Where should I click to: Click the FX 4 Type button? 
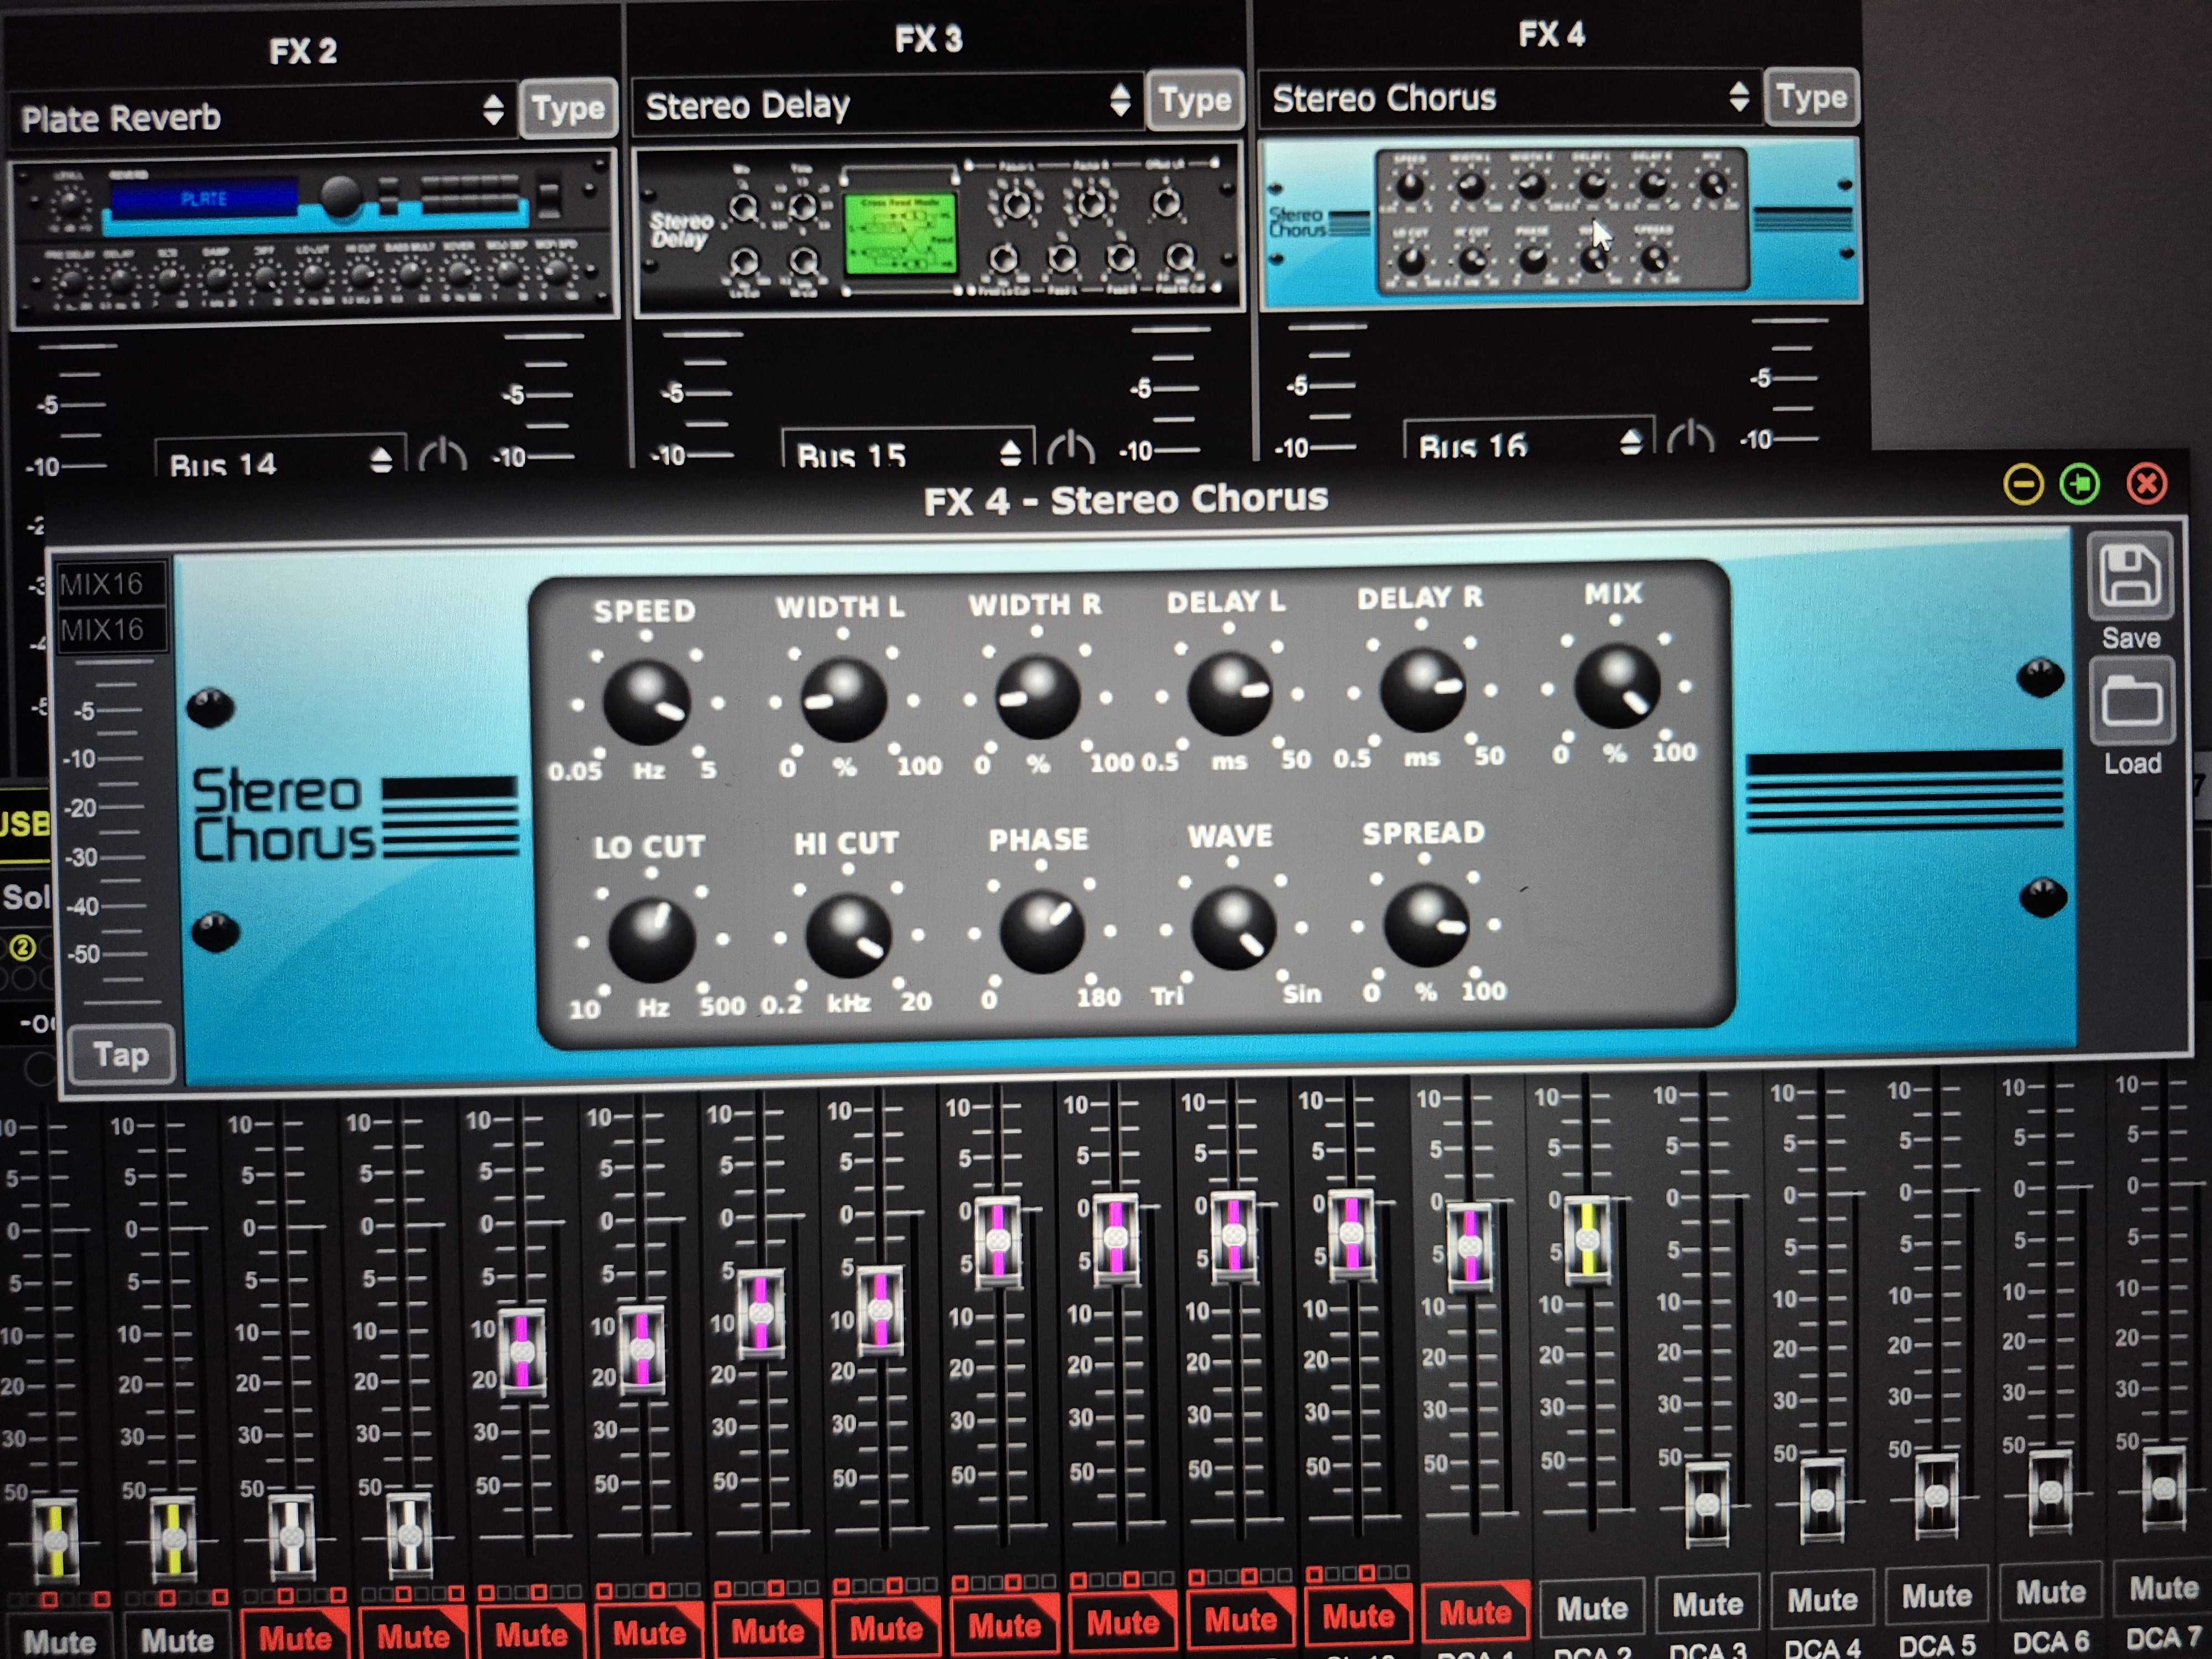[x=1811, y=97]
